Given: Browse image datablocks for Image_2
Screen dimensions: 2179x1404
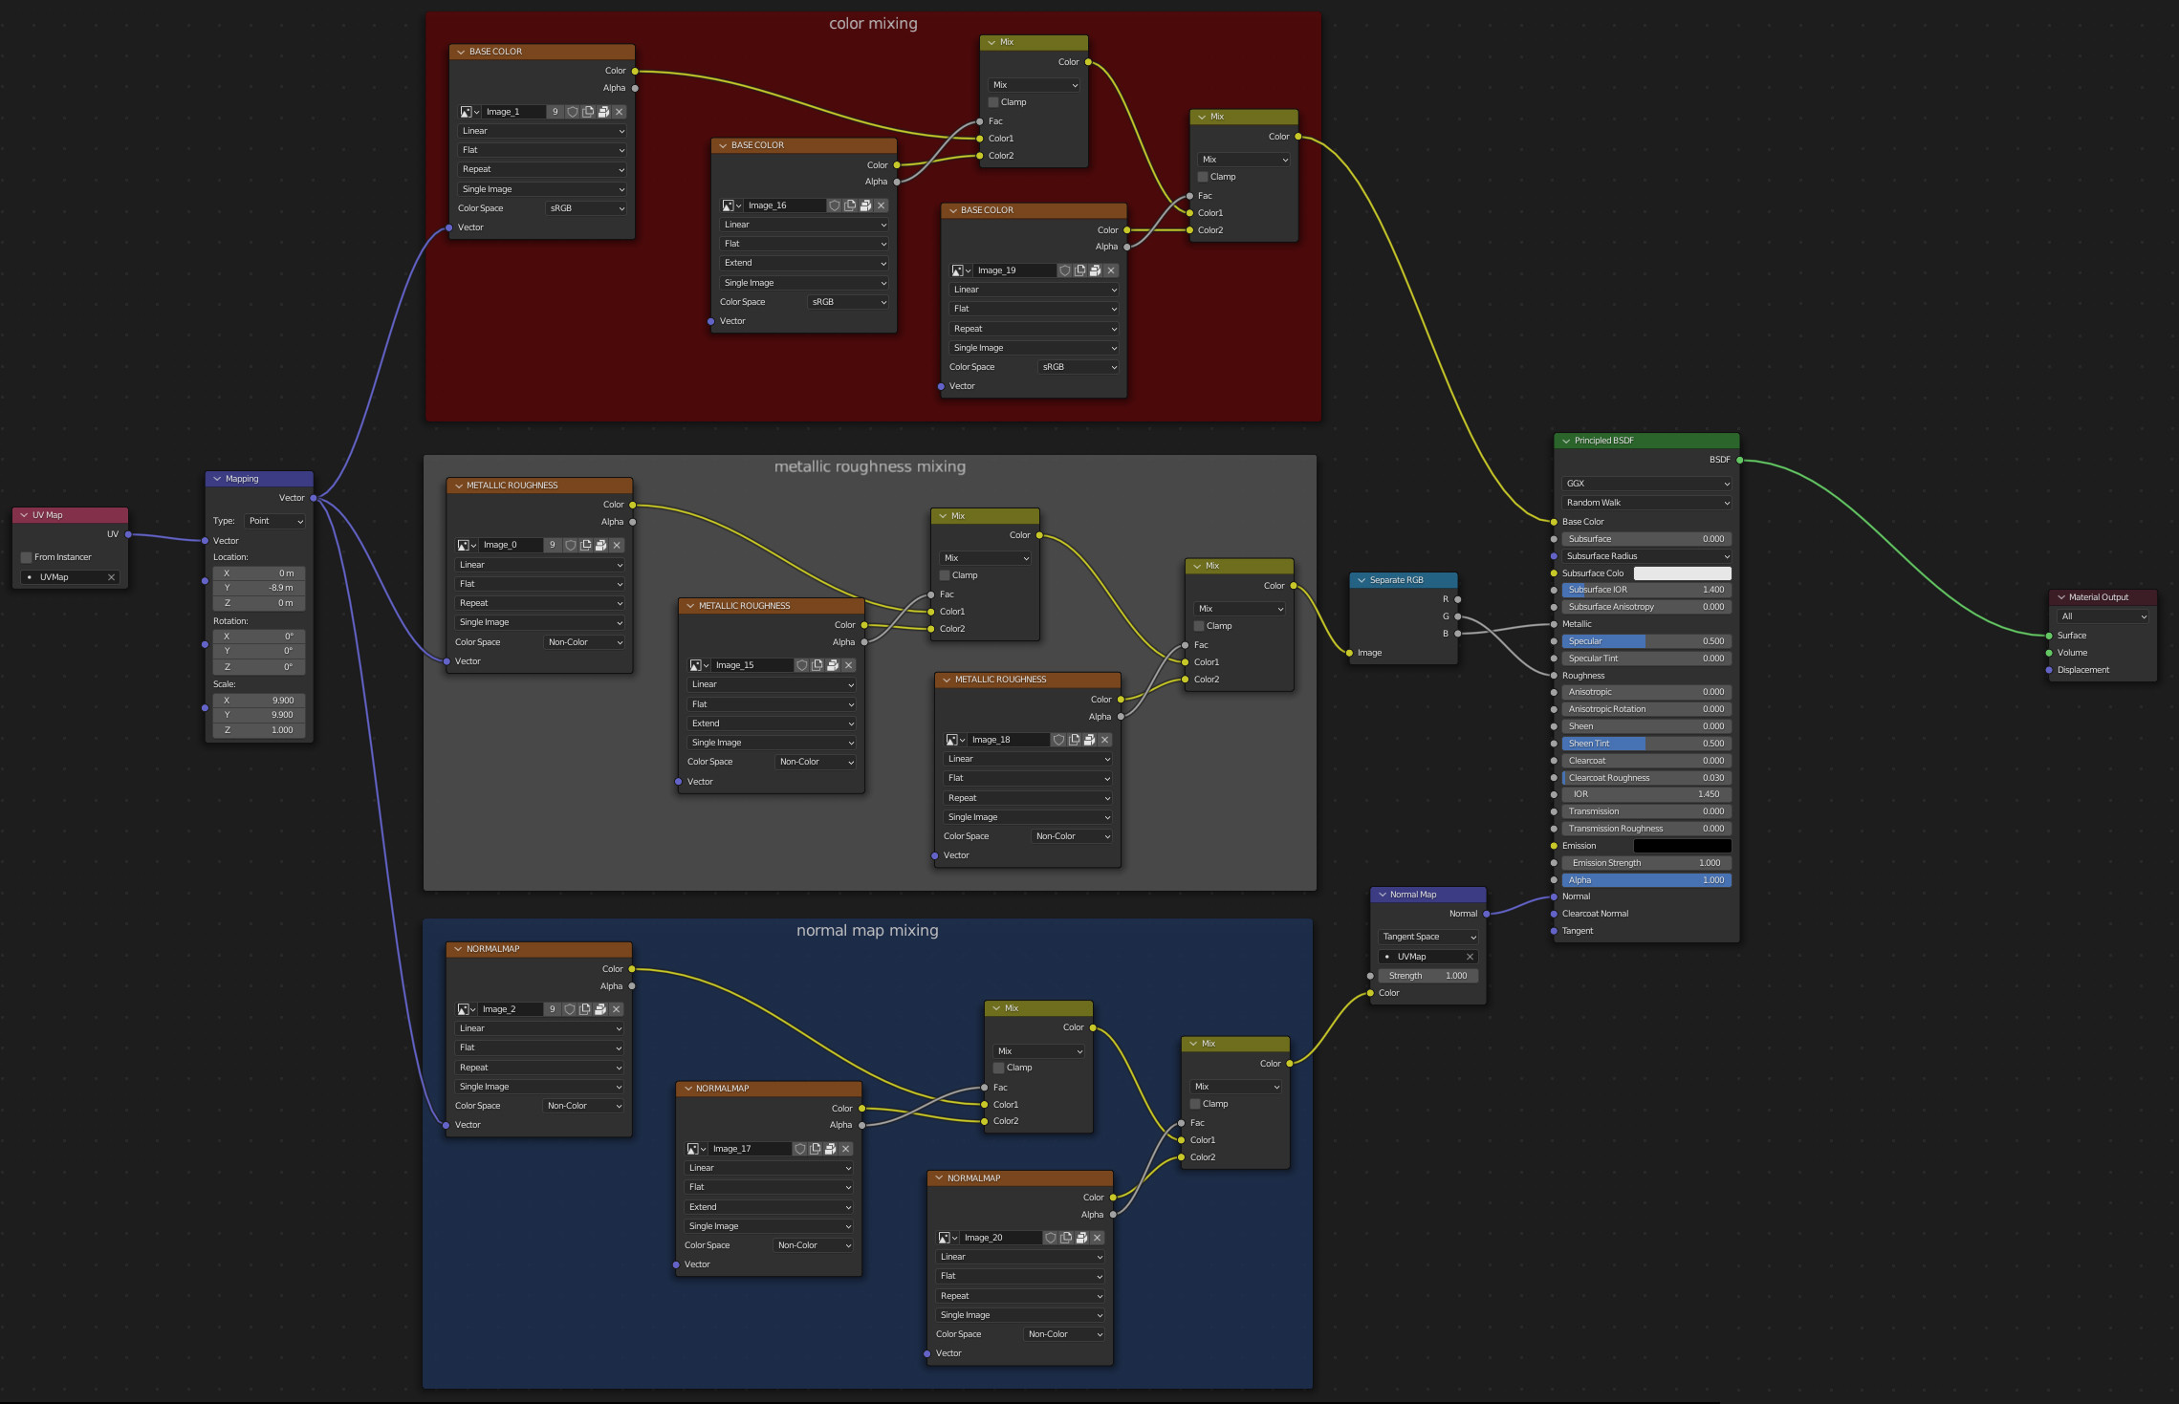Looking at the screenshot, I should [x=467, y=1009].
